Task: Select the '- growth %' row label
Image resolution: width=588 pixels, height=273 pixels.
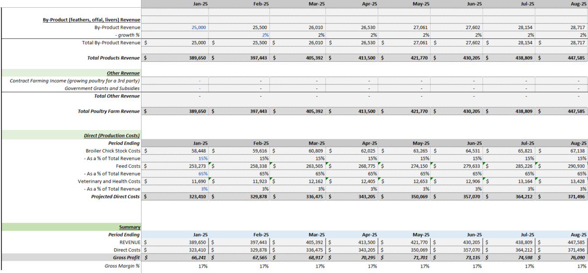Action: 127,35
